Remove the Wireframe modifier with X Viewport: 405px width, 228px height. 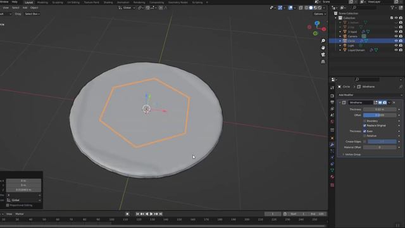394,103
